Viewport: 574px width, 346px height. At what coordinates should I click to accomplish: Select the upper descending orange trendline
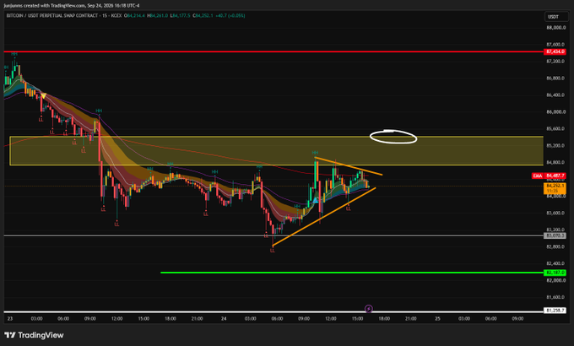[349, 166]
